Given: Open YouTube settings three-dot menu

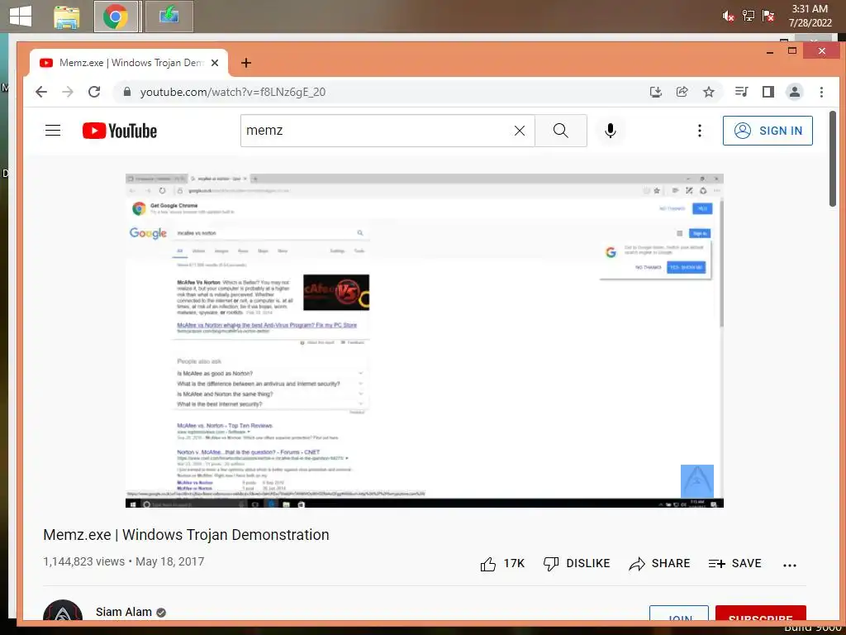Looking at the screenshot, I should 699,131.
